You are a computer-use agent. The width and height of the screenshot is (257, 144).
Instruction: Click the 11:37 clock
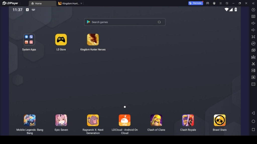pyautogui.click(x=18, y=10)
